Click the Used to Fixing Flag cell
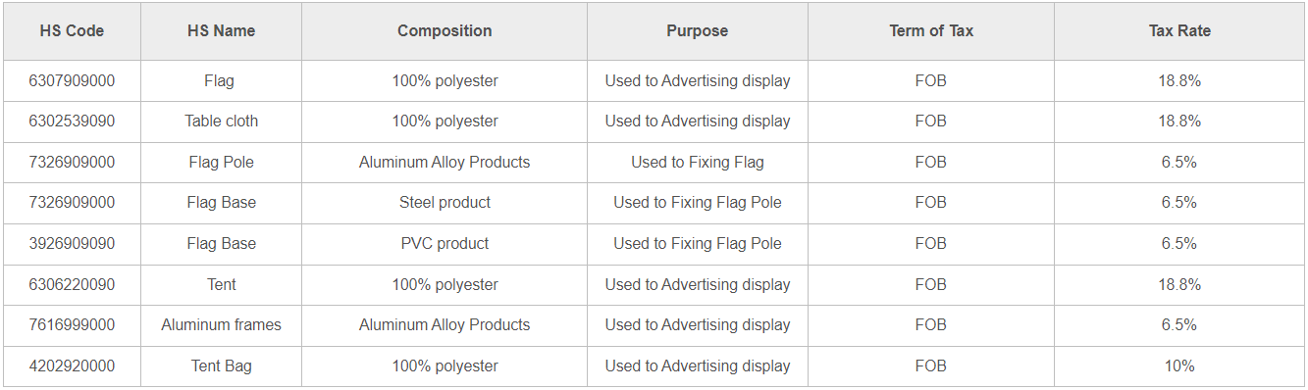Viewport: 1308px width, 390px height. 698,163
